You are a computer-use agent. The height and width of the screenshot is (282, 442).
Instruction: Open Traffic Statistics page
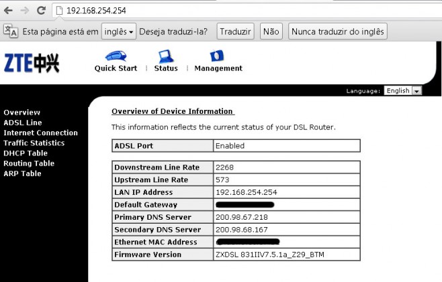point(34,143)
